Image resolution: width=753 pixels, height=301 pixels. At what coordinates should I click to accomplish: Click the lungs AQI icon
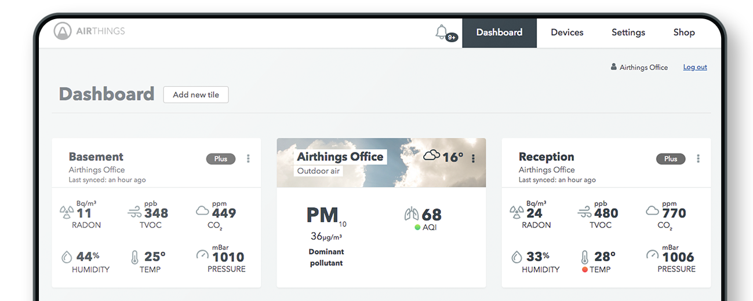[411, 214]
